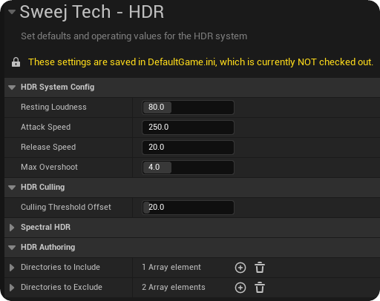Expand the Directories to Include array
This screenshot has height=301, width=380.
12,268
